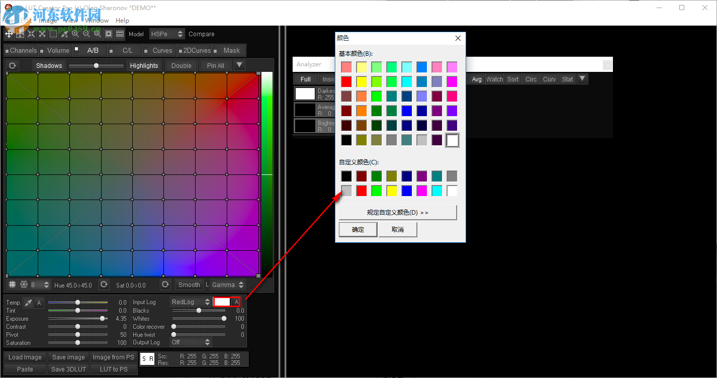Open the Output Log dropdown currently set to Off

(x=191, y=342)
